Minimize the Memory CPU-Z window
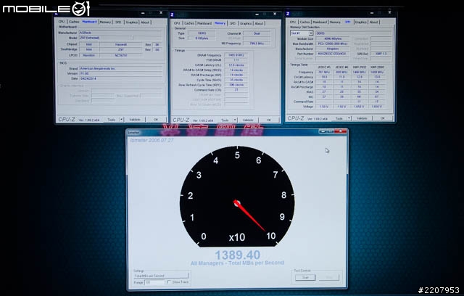This screenshot has width=464, height=296. tap(257, 15)
